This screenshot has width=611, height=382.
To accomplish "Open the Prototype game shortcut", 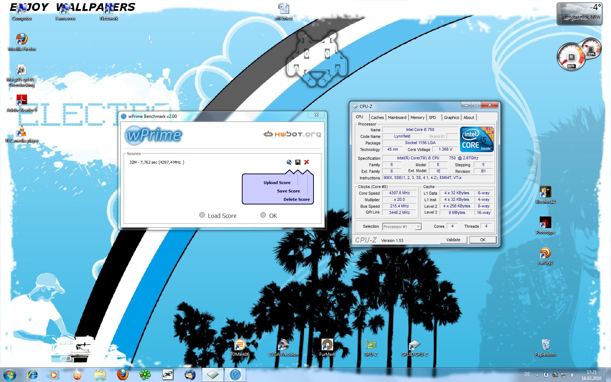I will click(545, 225).
